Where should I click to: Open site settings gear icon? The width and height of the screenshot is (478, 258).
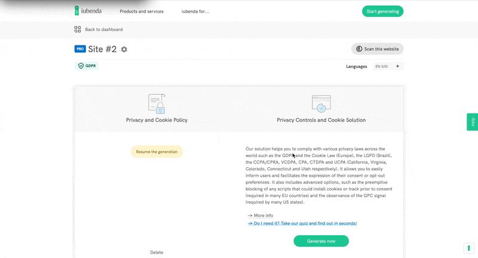pos(124,50)
